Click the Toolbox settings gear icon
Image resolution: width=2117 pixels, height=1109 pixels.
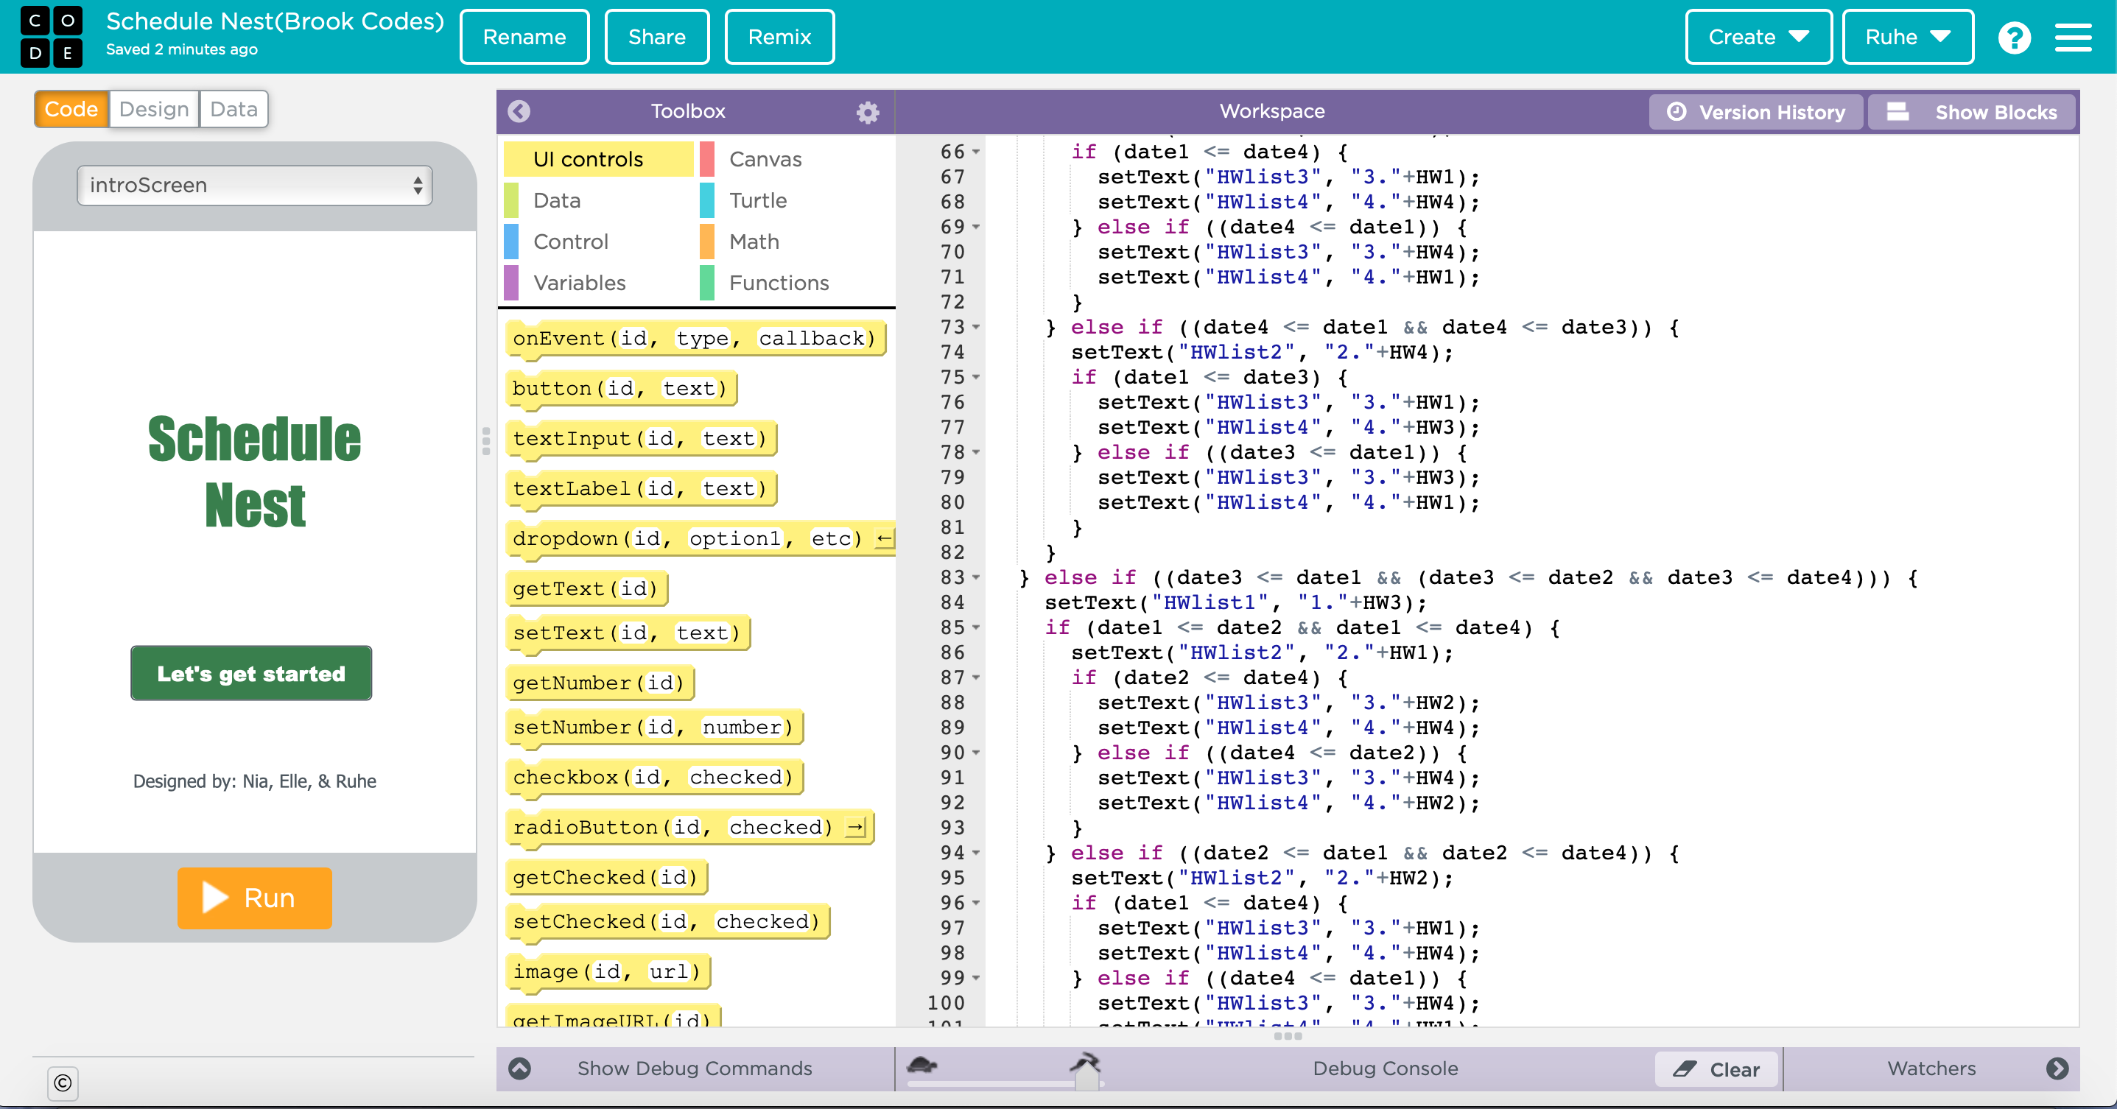pos(867,112)
